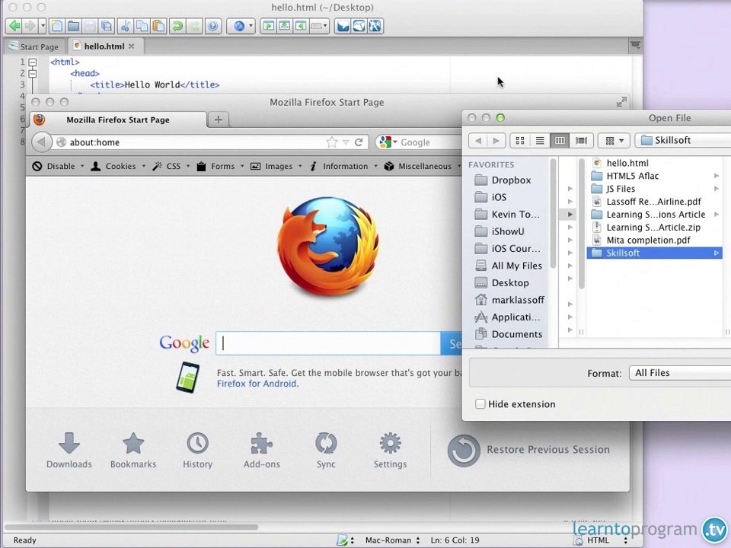Image resolution: width=731 pixels, height=548 pixels.
Task: Click the status bar icon left of Mac-Roman
Action: (x=342, y=540)
